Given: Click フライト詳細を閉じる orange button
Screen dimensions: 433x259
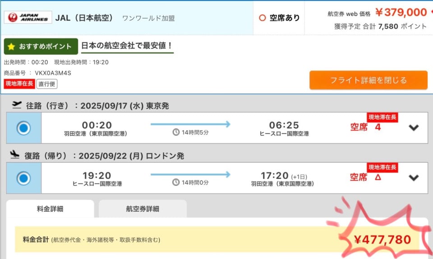Looking at the screenshot, I should pos(369,80).
